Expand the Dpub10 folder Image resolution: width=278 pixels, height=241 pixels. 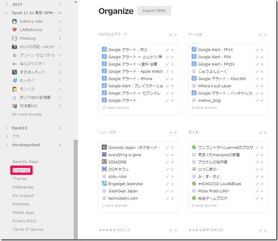click(x=7, y=128)
